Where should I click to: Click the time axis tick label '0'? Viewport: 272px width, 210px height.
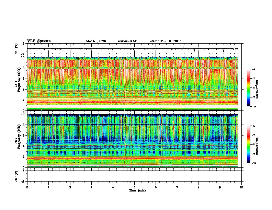27,187
